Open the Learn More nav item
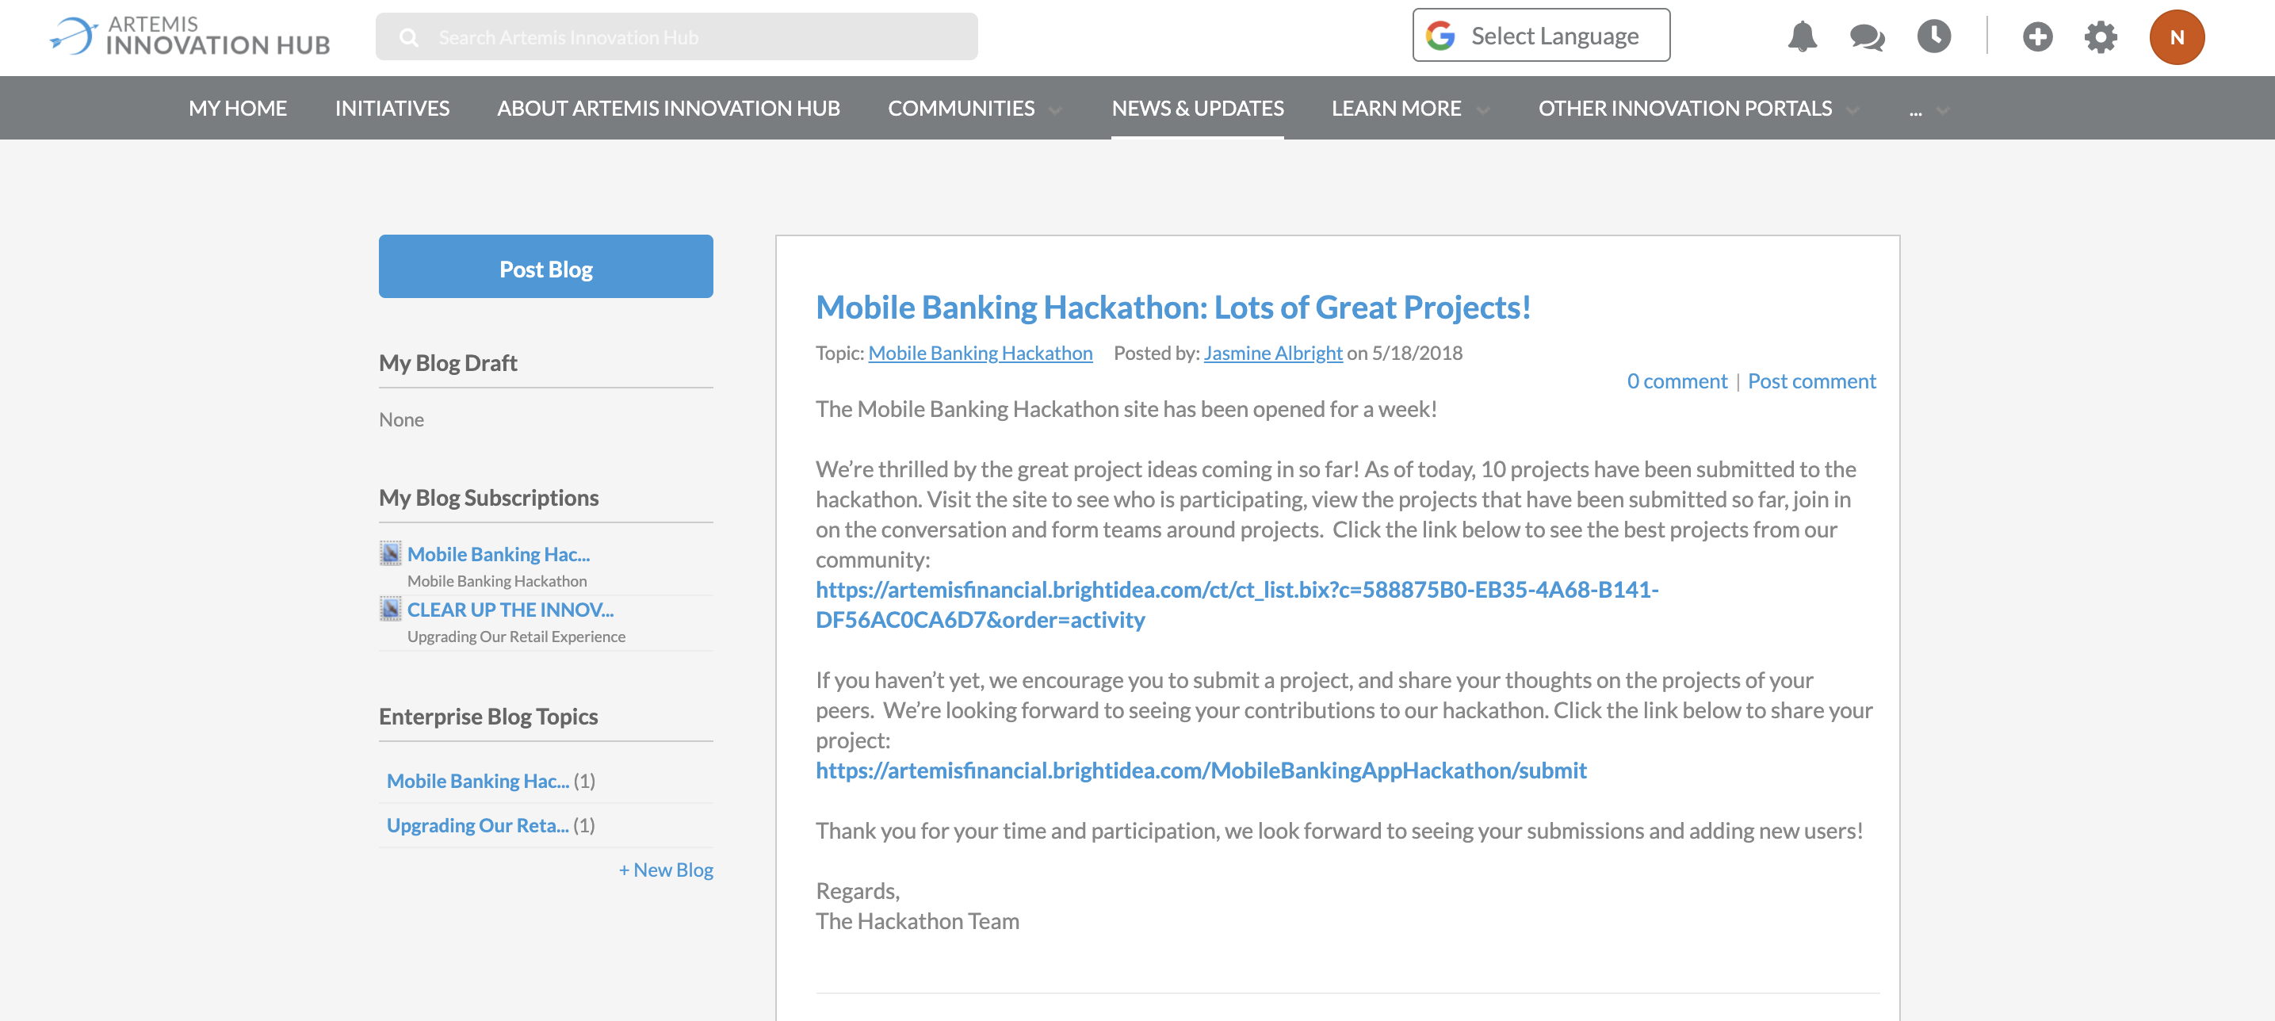 (1396, 108)
